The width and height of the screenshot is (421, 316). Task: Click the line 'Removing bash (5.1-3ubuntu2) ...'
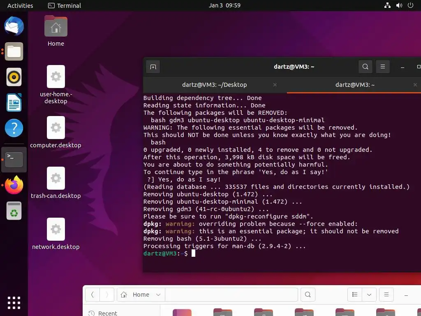tap(202, 239)
